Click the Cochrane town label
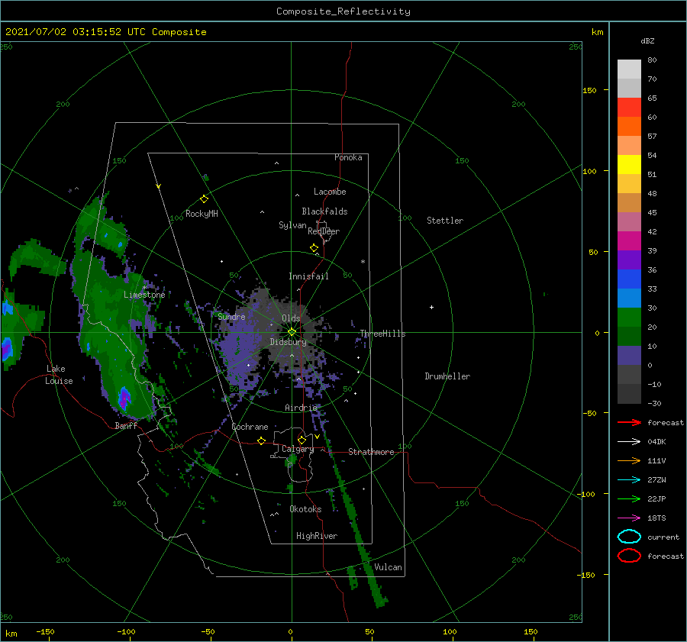This screenshot has height=642, width=687. 250,427
